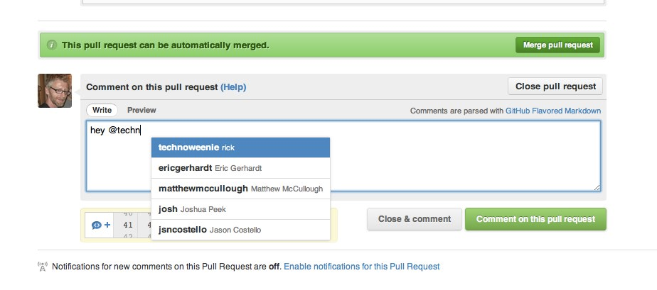Switch to the Write tab
Viewport: 657px width, 290px height.
click(102, 110)
